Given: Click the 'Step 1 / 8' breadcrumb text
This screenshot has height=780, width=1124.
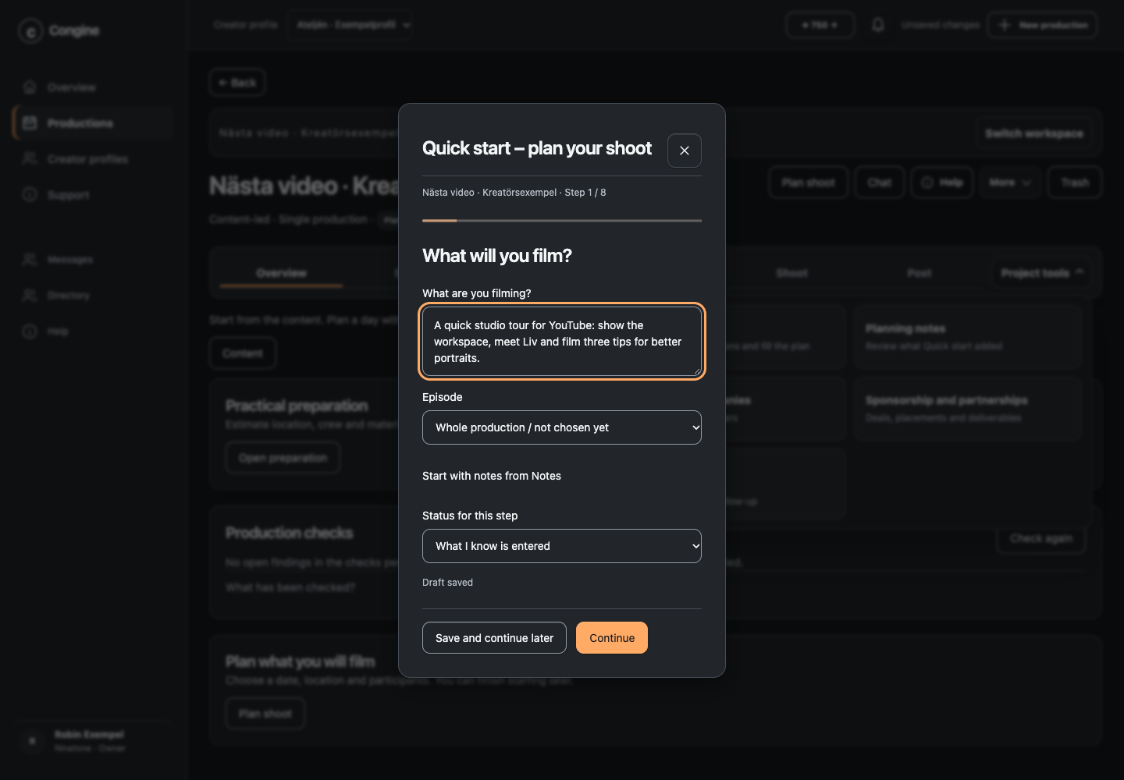Looking at the screenshot, I should 585,193.
